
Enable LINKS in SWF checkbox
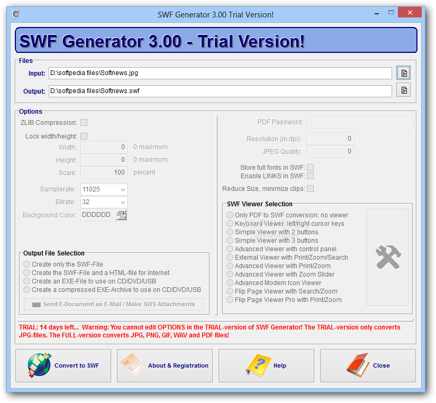click(x=311, y=176)
